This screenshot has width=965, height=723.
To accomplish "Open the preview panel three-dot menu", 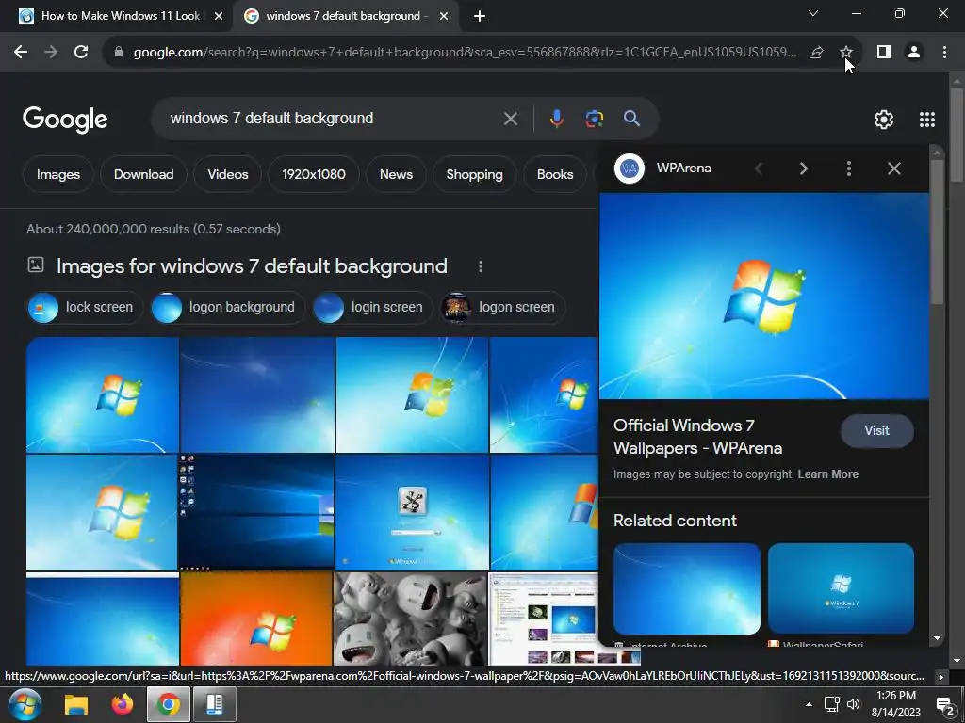I will coord(849,169).
